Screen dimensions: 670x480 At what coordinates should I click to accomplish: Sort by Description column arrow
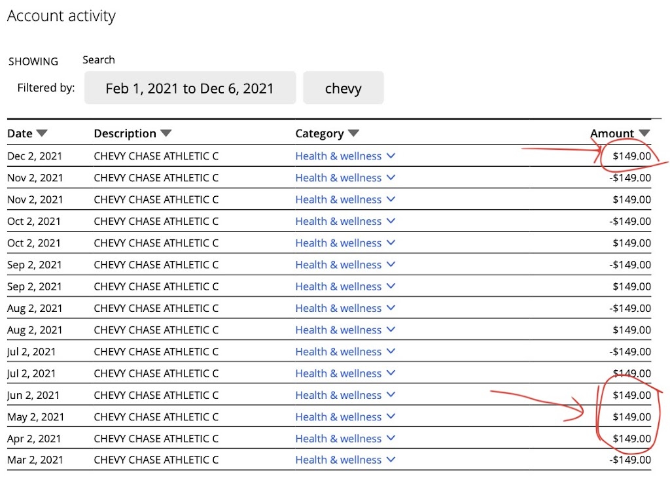pos(166,133)
